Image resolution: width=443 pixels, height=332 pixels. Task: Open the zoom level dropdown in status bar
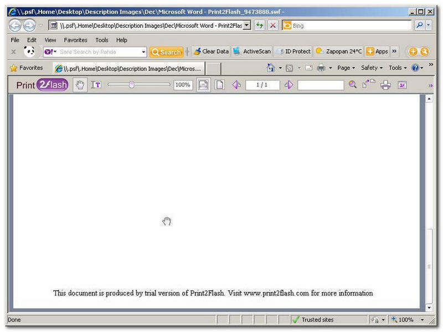423,320
